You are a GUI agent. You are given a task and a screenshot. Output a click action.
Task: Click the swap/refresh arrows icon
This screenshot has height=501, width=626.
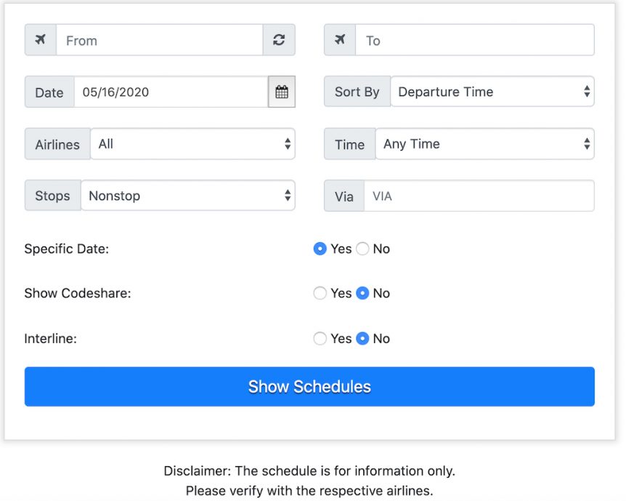279,39
